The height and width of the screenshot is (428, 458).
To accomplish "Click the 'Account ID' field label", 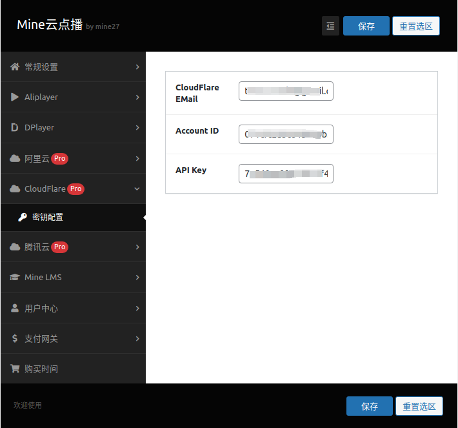I will [x=197, y=130].
